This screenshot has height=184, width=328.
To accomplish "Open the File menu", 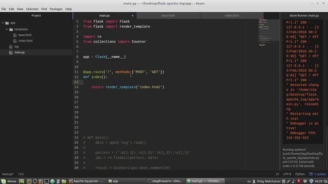I will (x=4, y=9).
